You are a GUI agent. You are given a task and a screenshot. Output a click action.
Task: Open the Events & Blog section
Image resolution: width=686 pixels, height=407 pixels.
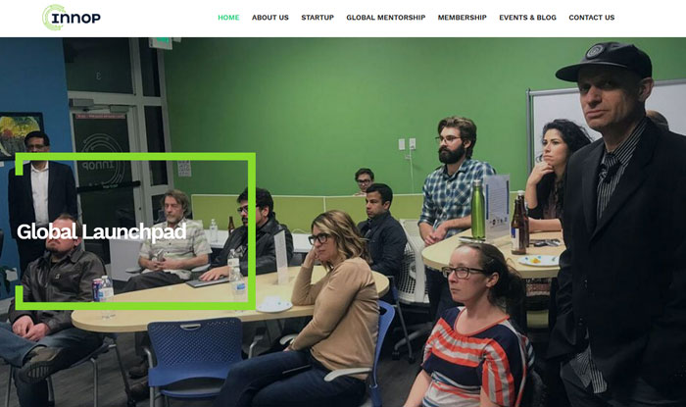[527, 18]
